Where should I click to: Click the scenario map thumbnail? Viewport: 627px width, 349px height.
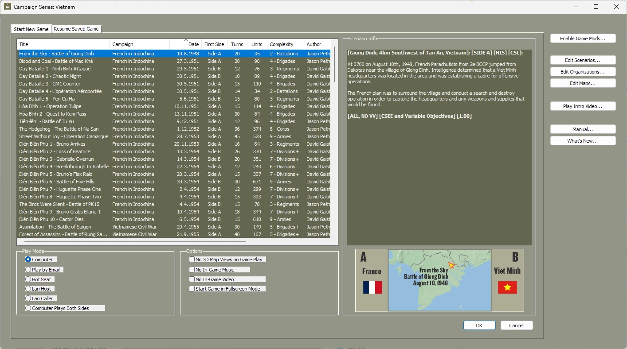pos(439,280)
